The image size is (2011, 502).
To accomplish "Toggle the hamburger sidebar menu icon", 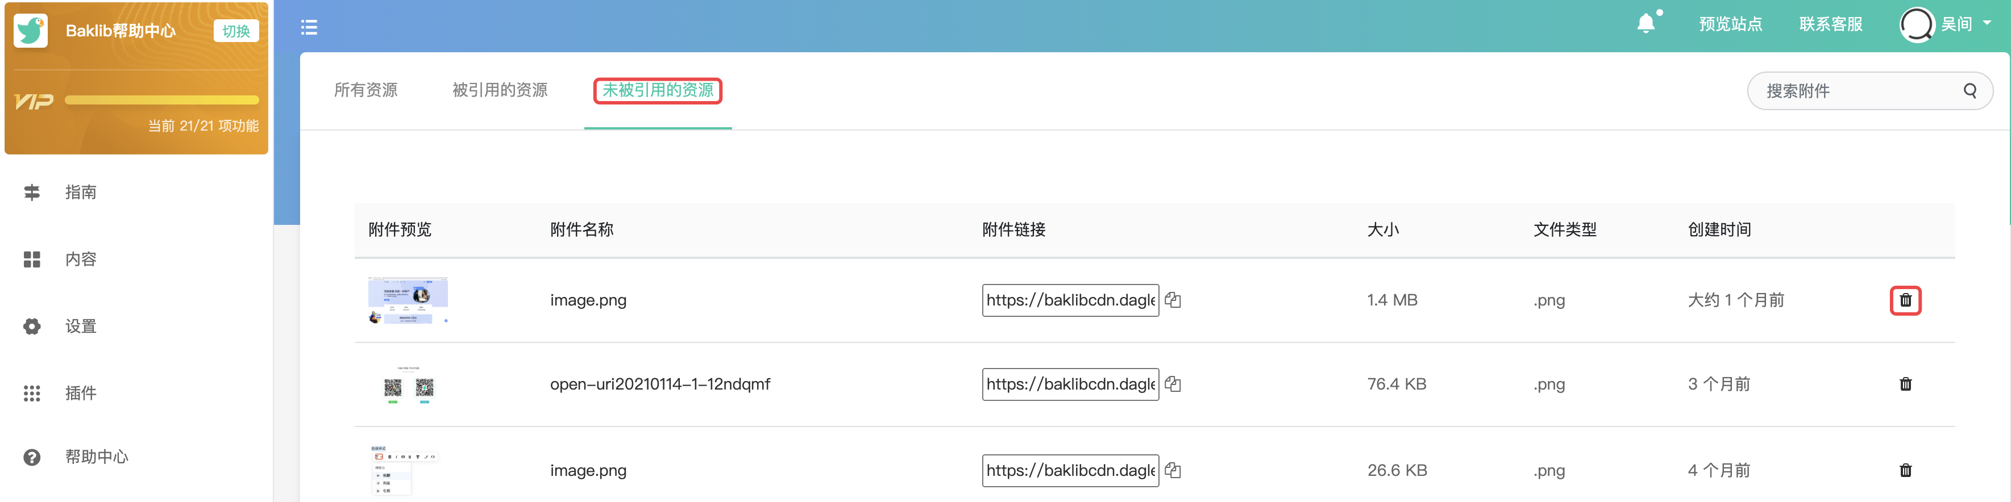I will coord(309,27).
